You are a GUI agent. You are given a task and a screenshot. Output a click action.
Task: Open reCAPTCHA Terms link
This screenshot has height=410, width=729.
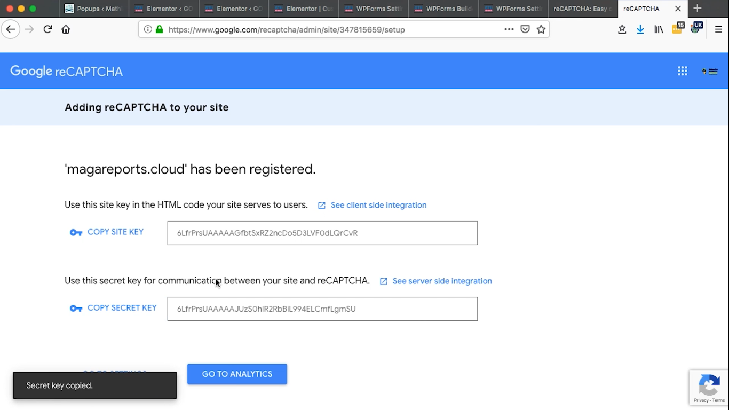click(718, 400)
